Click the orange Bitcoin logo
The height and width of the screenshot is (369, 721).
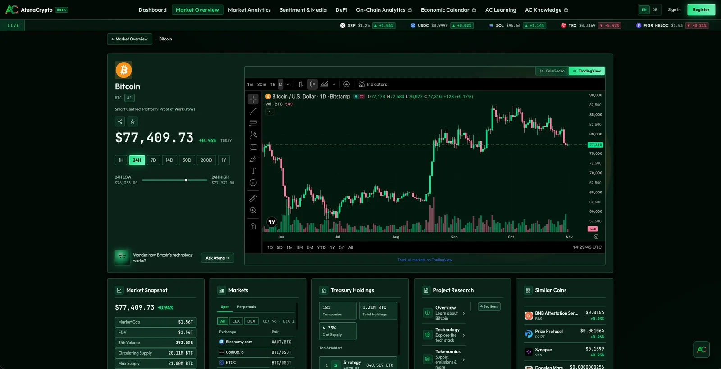pyautogui.click(x=123, y=70)
